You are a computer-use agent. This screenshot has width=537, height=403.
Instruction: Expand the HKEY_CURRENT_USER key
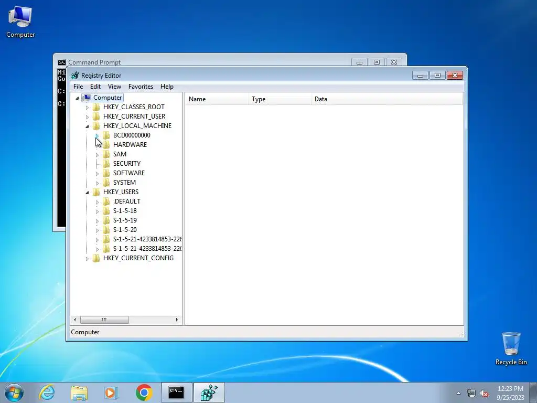point(87,117)
